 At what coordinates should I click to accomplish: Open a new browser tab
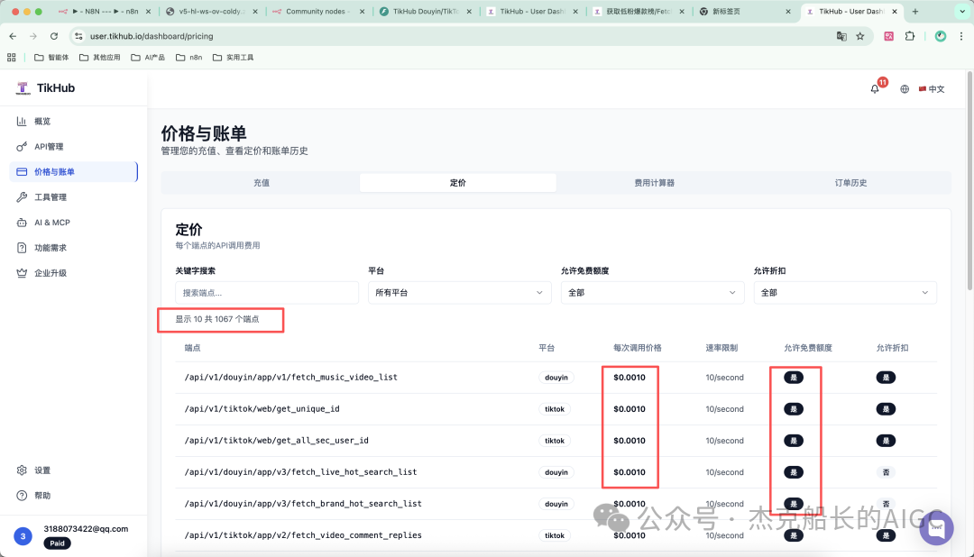point(915,11)
